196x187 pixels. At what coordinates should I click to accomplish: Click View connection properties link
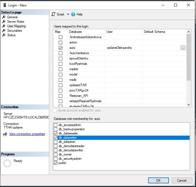27,134
